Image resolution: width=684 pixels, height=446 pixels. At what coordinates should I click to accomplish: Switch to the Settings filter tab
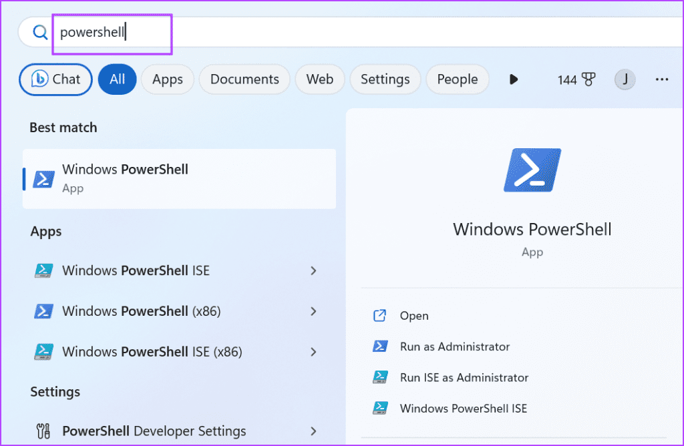click(385, 79)
